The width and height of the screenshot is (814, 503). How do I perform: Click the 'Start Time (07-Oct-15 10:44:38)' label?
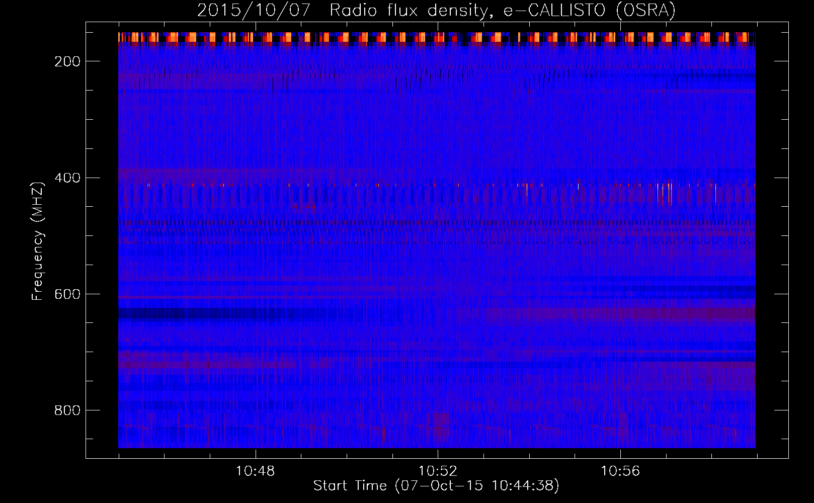(x=436, y=485)
